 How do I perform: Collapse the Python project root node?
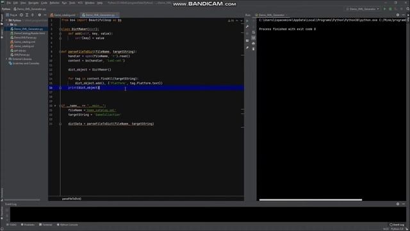tap(7, 20)
